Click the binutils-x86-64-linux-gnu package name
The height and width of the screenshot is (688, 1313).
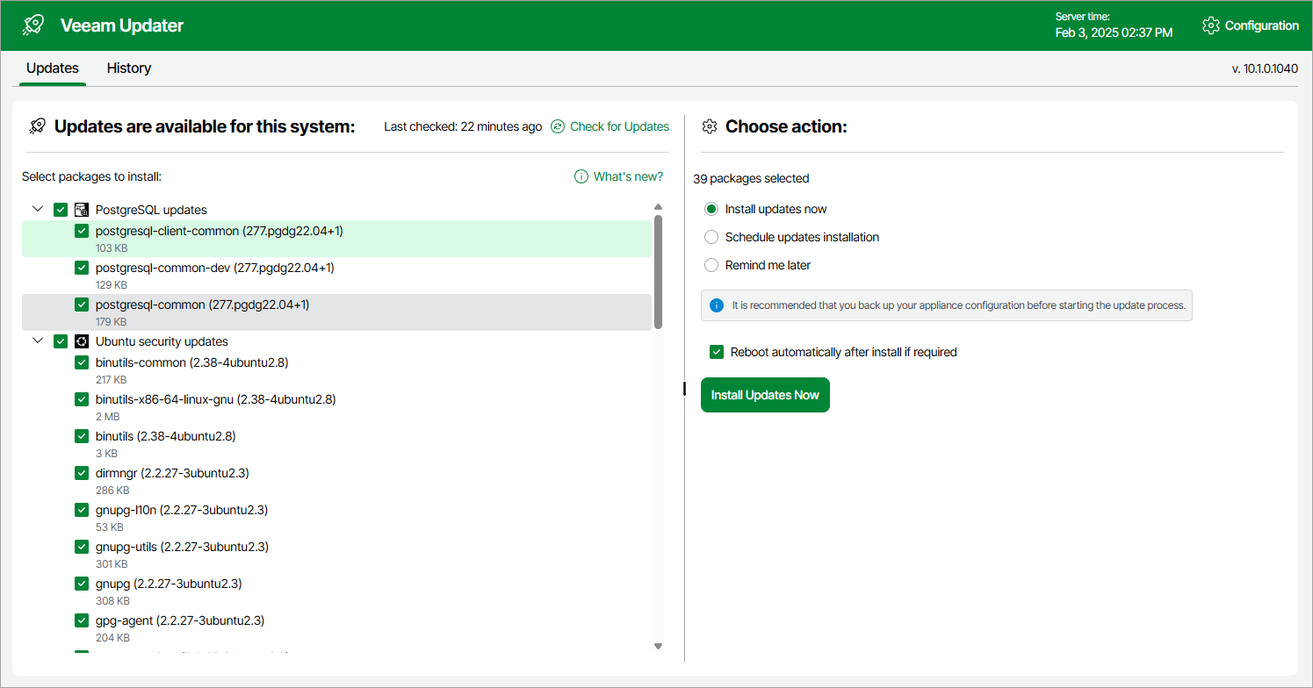click(215, 399)
